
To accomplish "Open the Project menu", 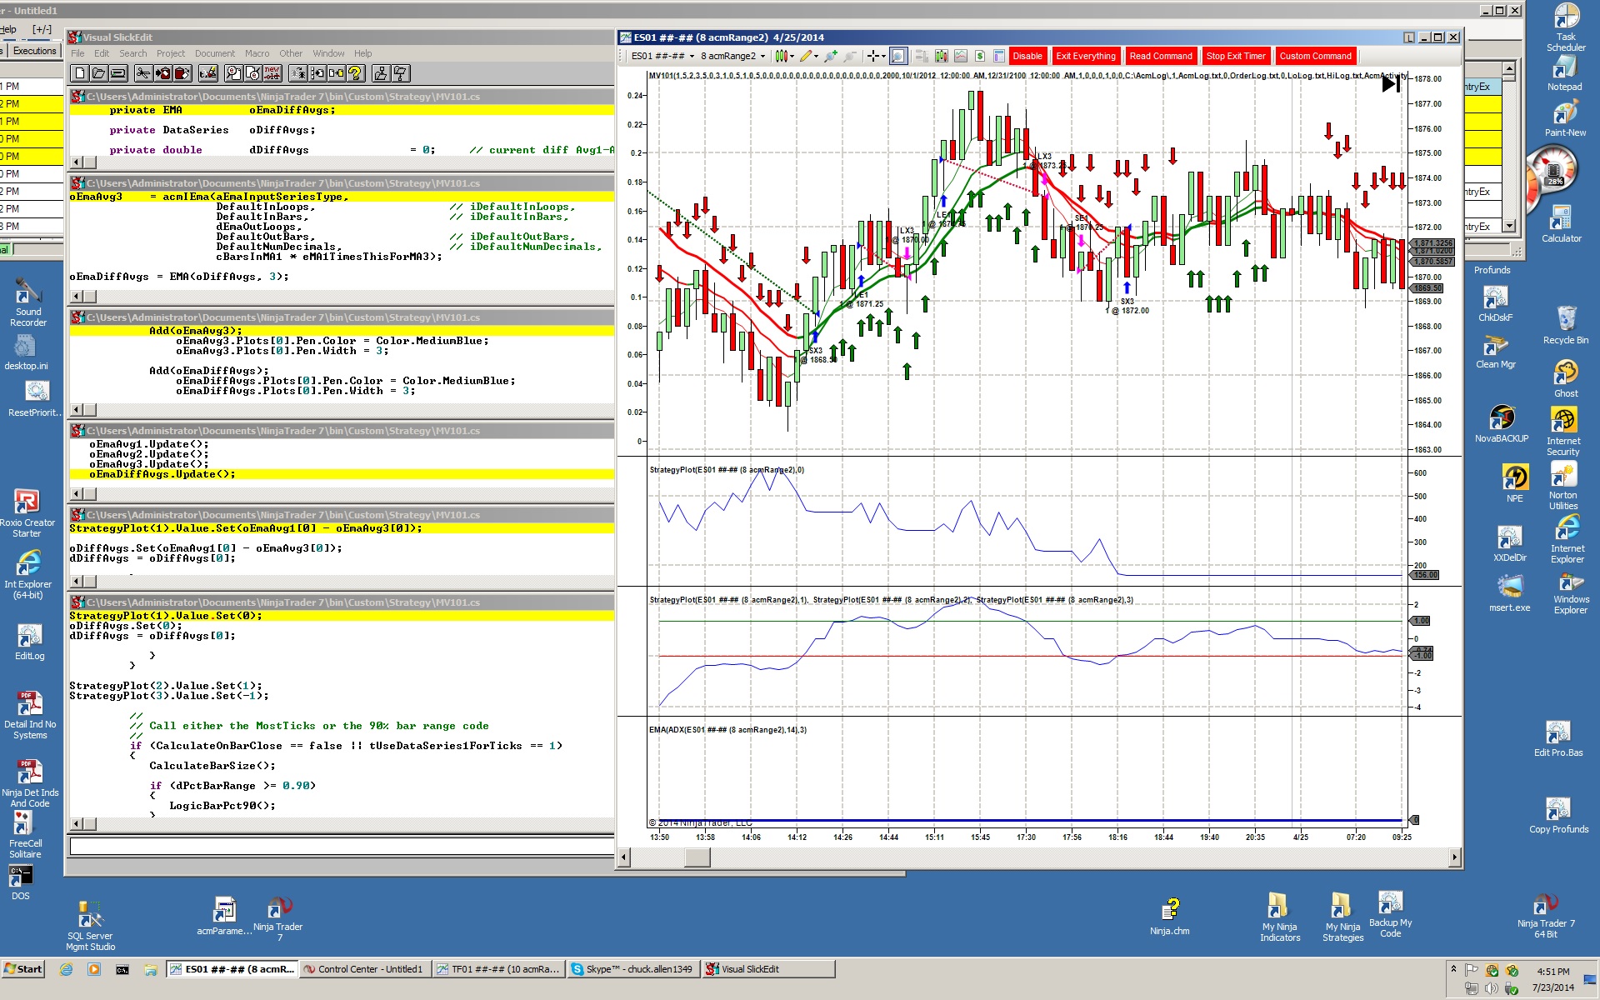I will coord(171,53).
